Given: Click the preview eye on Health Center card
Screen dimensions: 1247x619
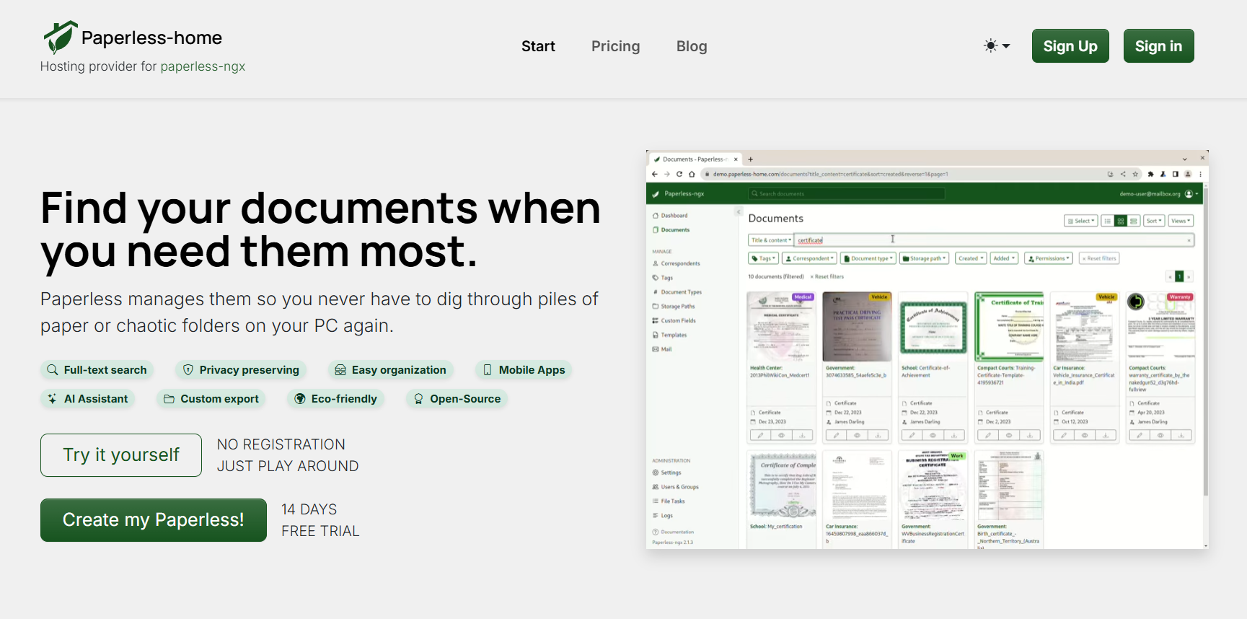Looking at the screenshot, I should click(781, 435).
